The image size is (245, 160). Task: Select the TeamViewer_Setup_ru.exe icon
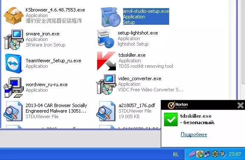click(14, 64)
